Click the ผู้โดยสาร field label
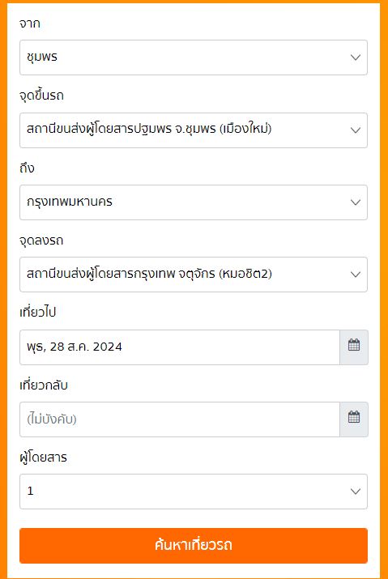Image resolution: width=388 pixels, height=579 pixels. tap(43, 458)
